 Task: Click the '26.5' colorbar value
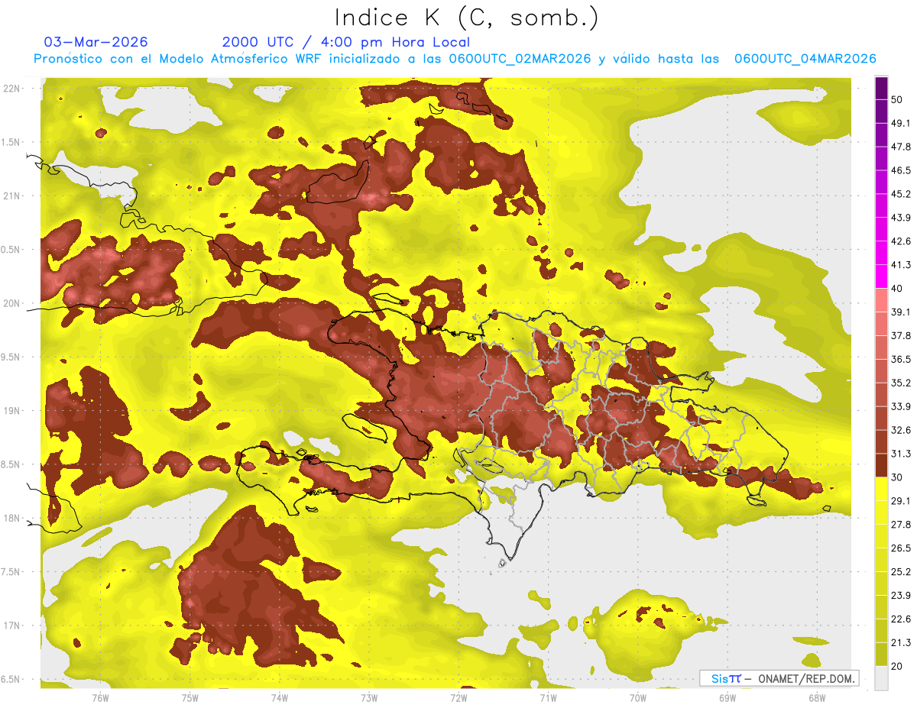pos(901,548)
